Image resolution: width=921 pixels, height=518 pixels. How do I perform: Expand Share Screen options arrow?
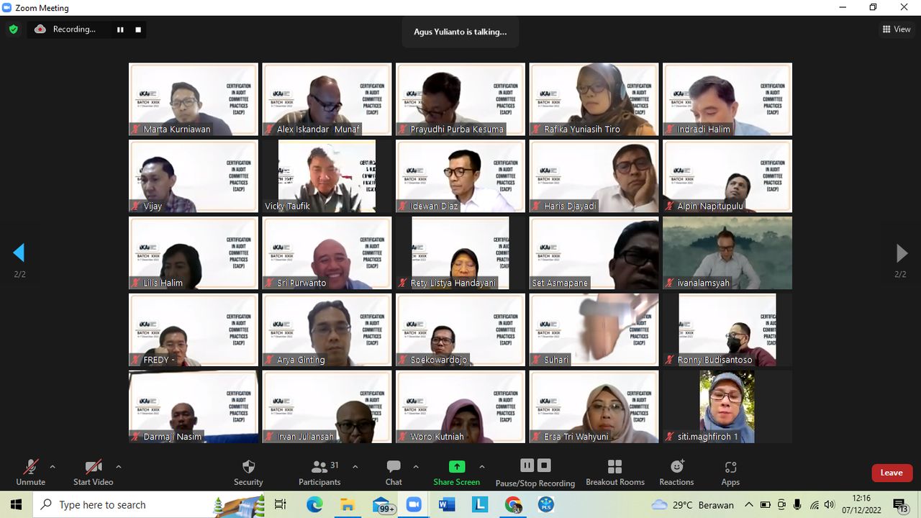pos(481,467)
